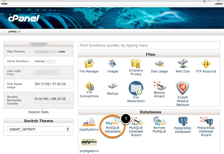This screenshot has width=224, height=154.
Task: Click the Switch Theme panel header
Action: pos(39,121)
